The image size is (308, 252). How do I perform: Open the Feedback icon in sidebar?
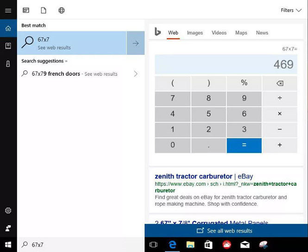(x=8, y=228)
